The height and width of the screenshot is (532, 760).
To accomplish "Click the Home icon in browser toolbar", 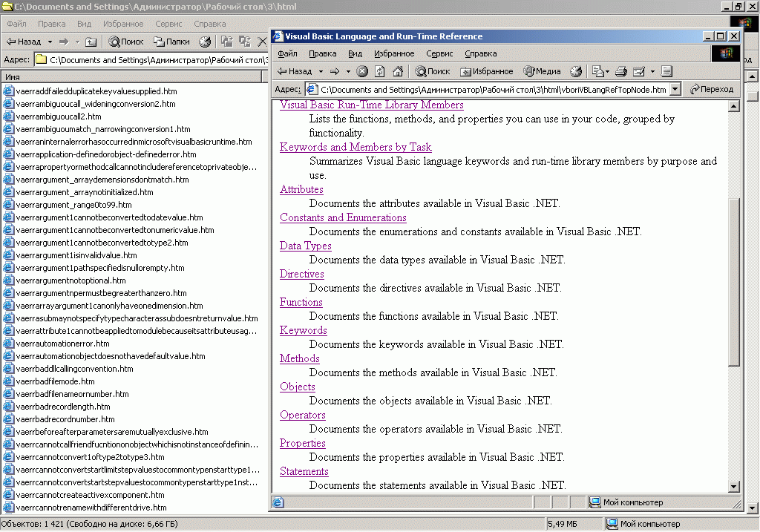I will [398, 71].
